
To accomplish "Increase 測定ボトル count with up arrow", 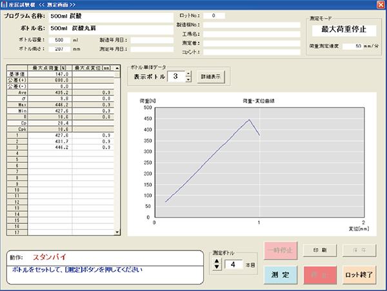I will coord(217,261).
